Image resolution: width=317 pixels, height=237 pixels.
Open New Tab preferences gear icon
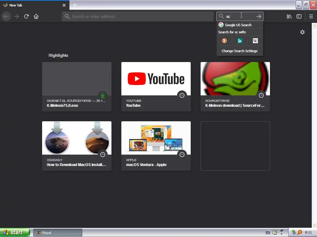coord(302,32)
